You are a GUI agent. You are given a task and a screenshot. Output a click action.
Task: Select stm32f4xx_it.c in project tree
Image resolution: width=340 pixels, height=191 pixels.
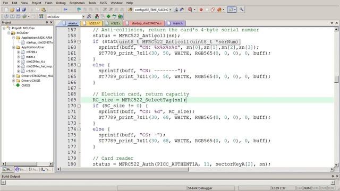click(x=36, y=62)
